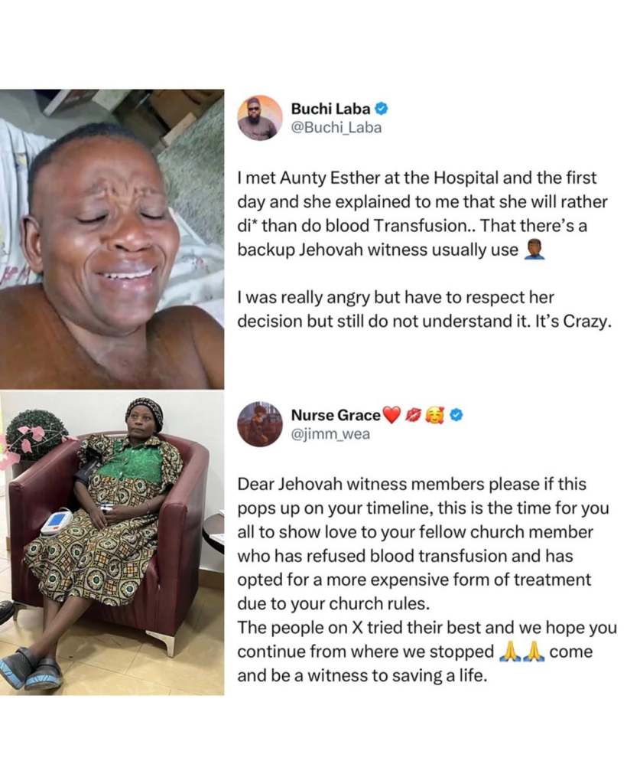Click the verified badge beside Nurse Grace

(456, 414)
